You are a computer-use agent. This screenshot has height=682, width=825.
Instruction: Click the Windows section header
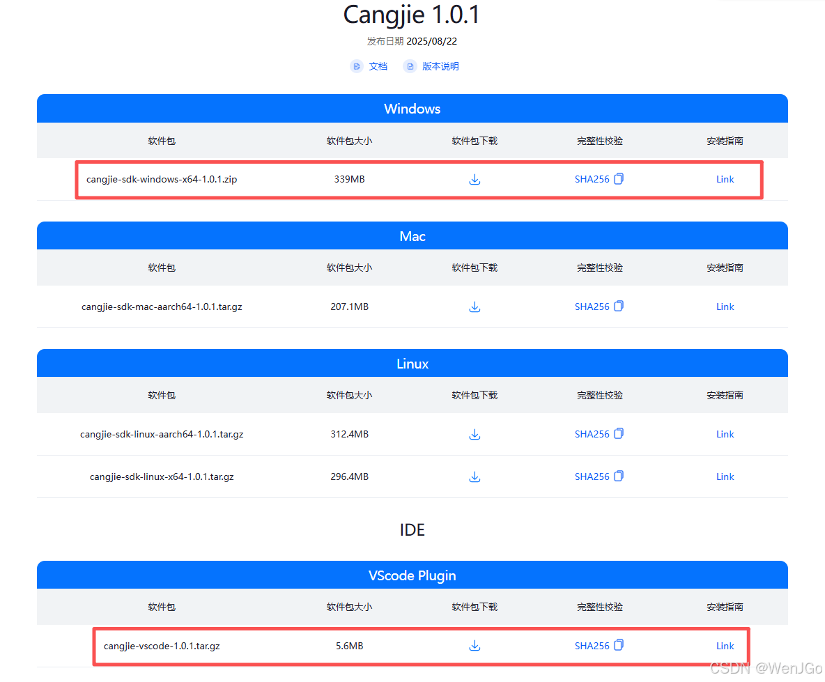coord(412,108)
